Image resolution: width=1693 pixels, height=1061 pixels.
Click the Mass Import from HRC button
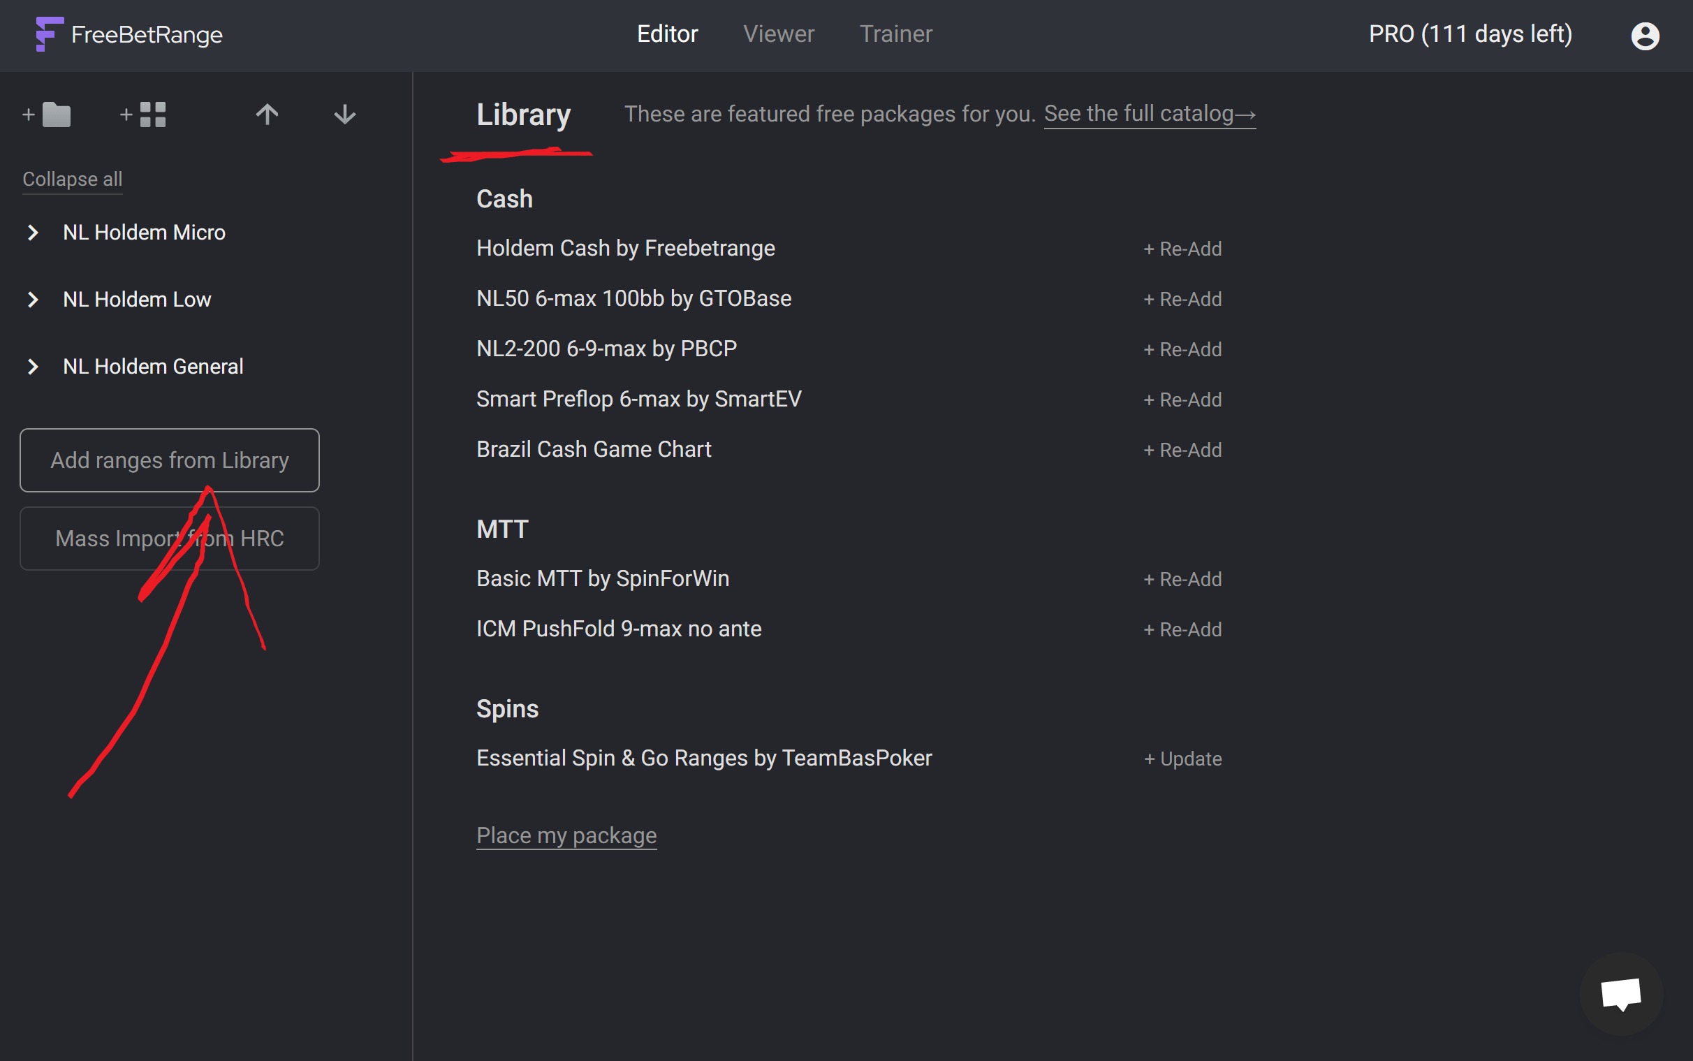pyautogui.click(x=169, y=539)
